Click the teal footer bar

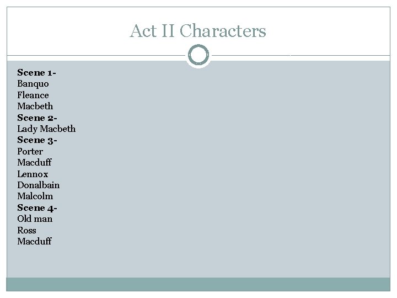tap(198, 284)
